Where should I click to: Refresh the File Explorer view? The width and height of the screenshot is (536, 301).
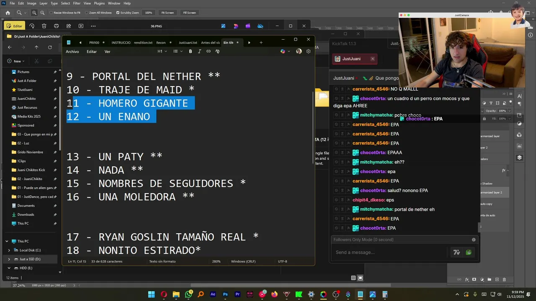click(x=50, y=47)
